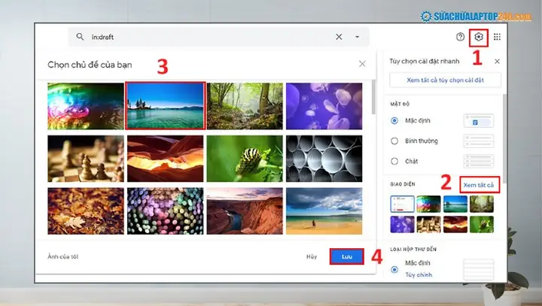Select jellyfish thumbnail in quick settings

coord(402,224)
